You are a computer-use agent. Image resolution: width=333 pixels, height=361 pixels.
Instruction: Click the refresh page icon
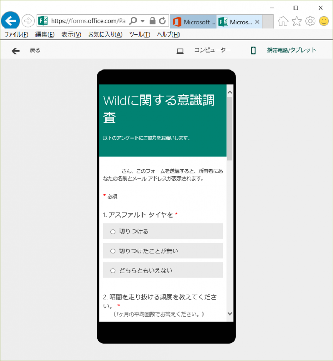[163, 21]
